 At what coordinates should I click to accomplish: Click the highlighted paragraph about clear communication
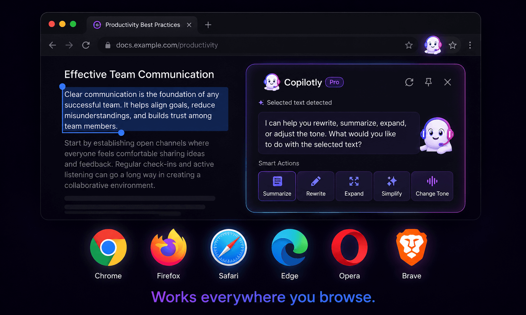pyautogui.click(x=145, y=110)
